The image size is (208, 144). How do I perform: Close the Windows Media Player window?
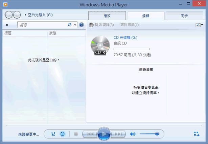tap(199, 4)
